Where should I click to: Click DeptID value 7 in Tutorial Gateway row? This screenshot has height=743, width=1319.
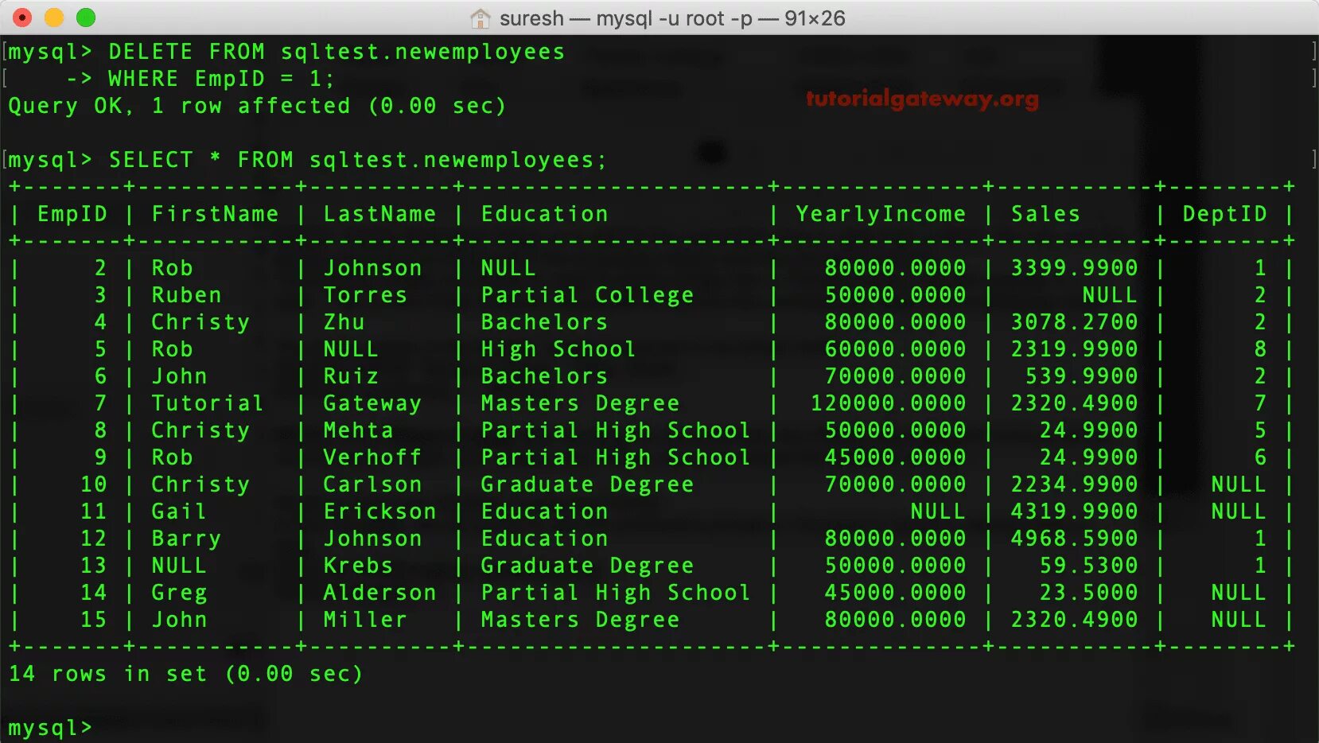1260,403
